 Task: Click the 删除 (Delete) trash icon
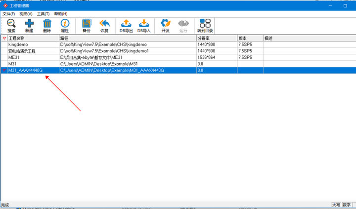[x=47, y=26]
